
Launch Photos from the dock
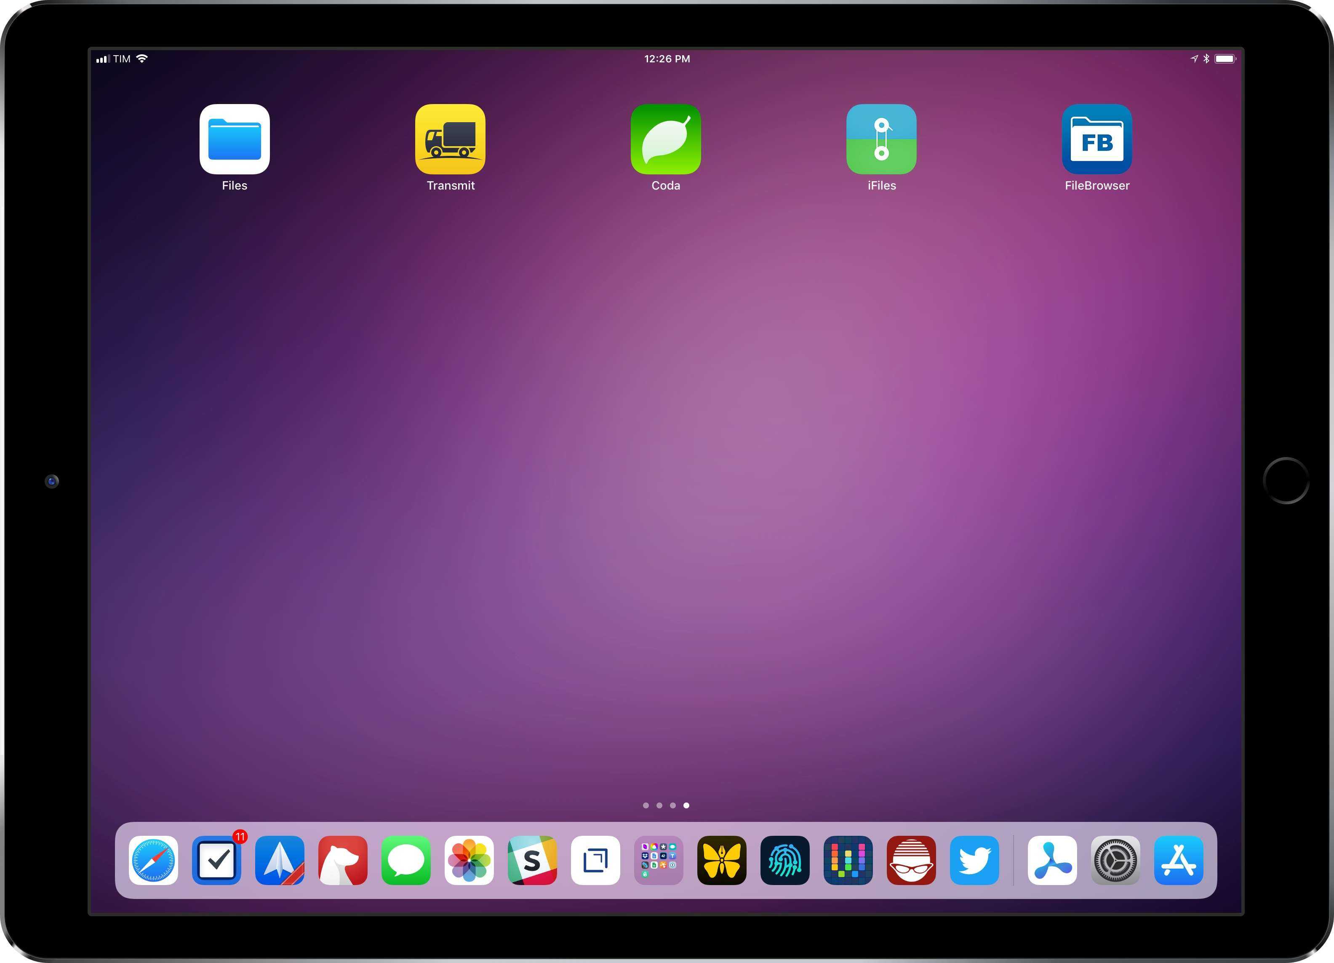469,860
